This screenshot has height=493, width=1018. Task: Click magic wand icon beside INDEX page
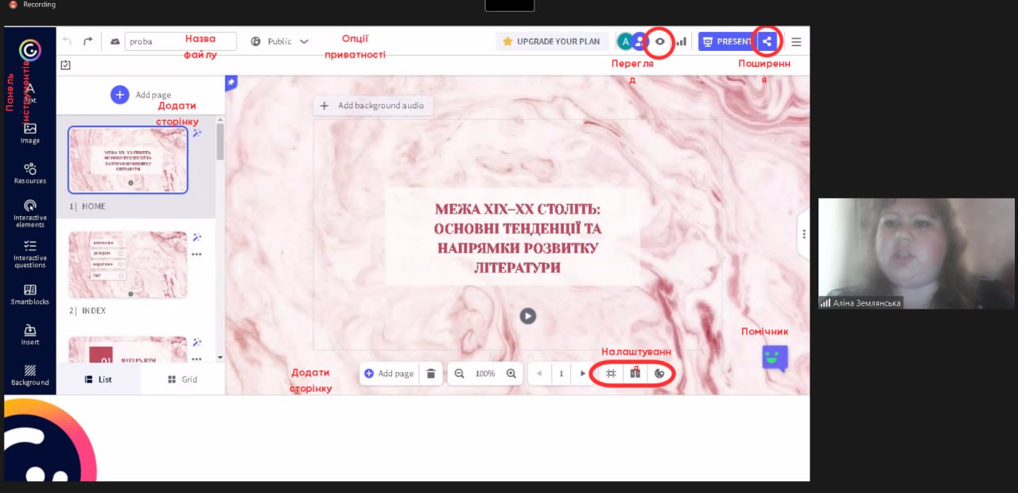point(197,238)
